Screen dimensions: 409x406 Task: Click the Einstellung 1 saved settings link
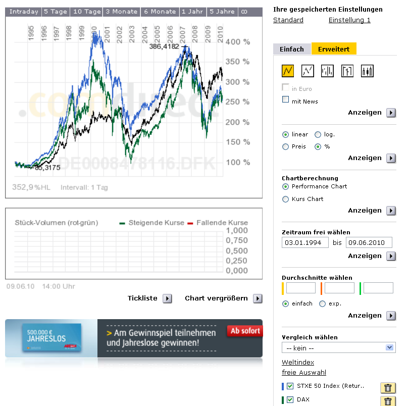(349, 20)
